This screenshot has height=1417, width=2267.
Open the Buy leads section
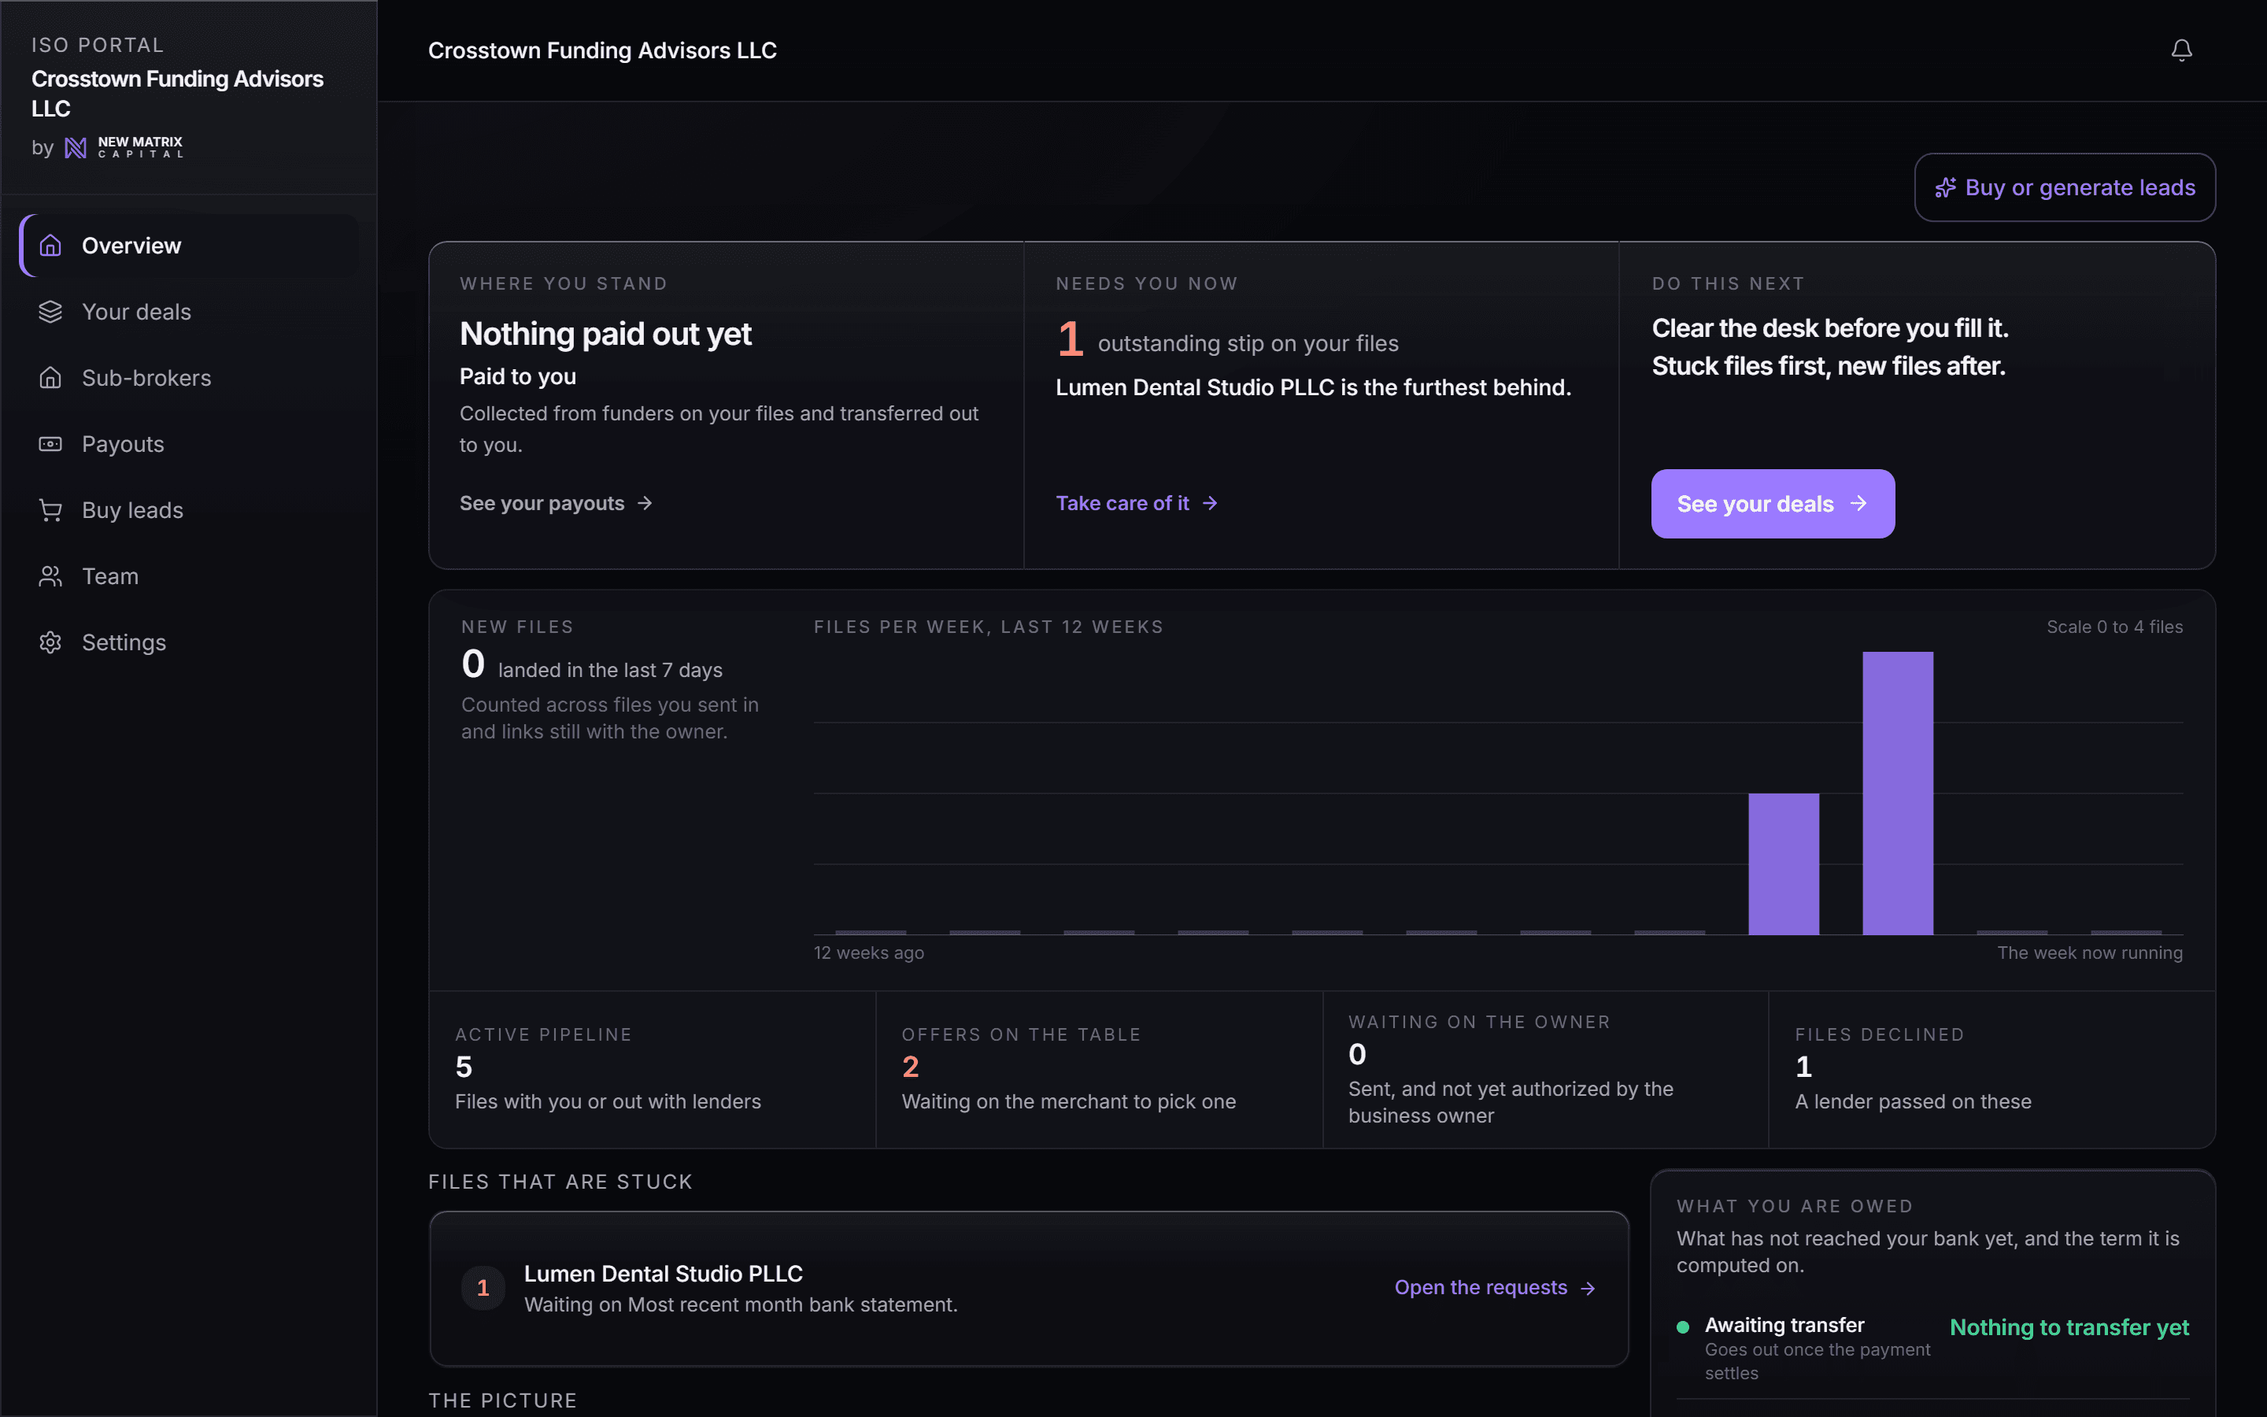189,510
